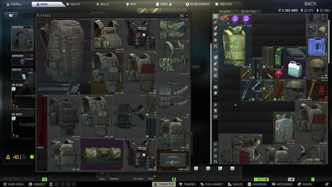Click the sort icon in THICC case header

[x=182, y=16]
